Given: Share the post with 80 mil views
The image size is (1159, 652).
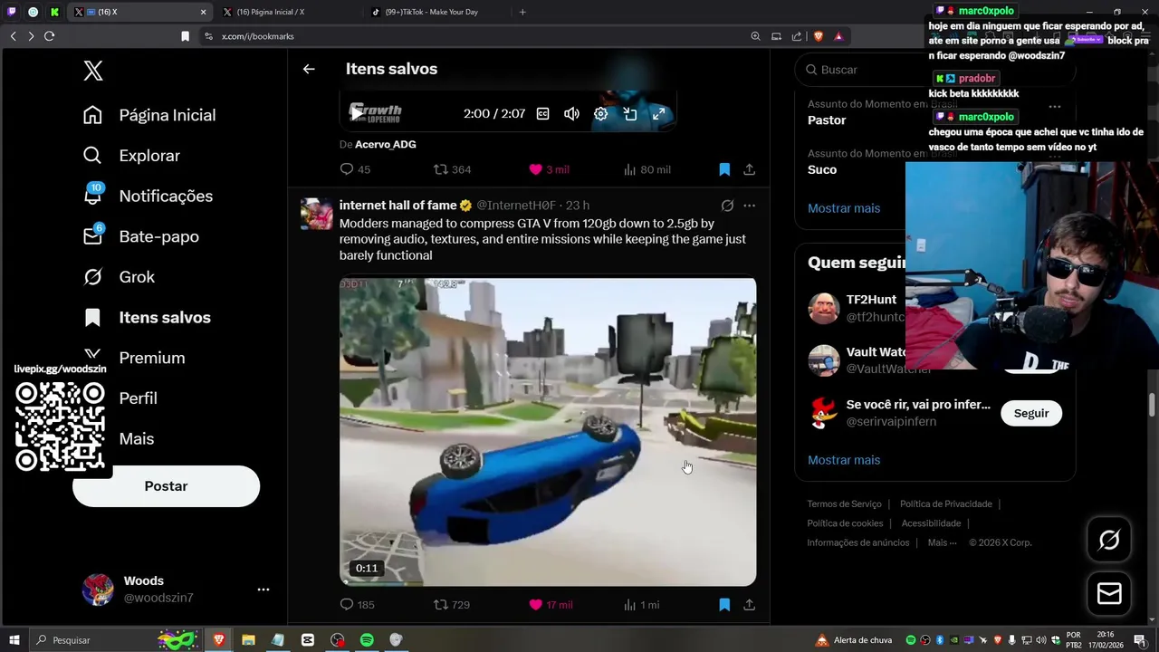Looking at the screenshot, I should pos(750,169).
